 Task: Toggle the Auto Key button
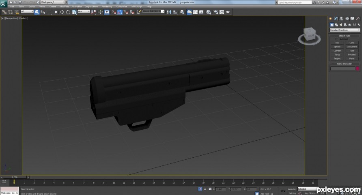pyautogui.click(x=292, y=189)
